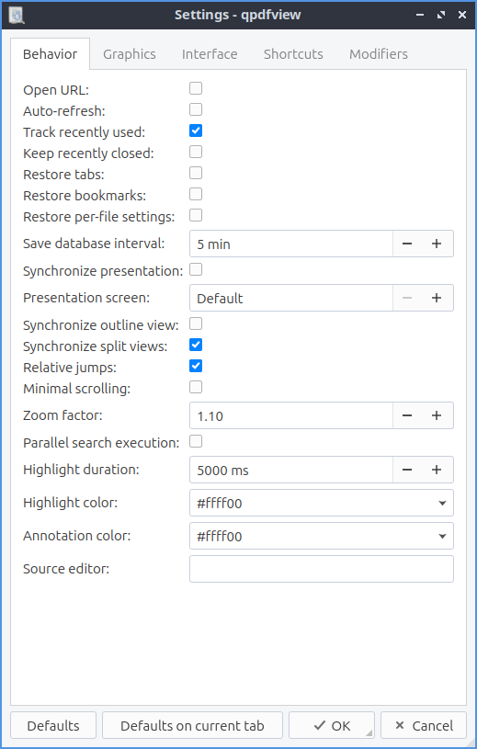The height and width of the screenshot is (749, 477).
Task: Increase the Save database interval value
Action: pos(437,244)
